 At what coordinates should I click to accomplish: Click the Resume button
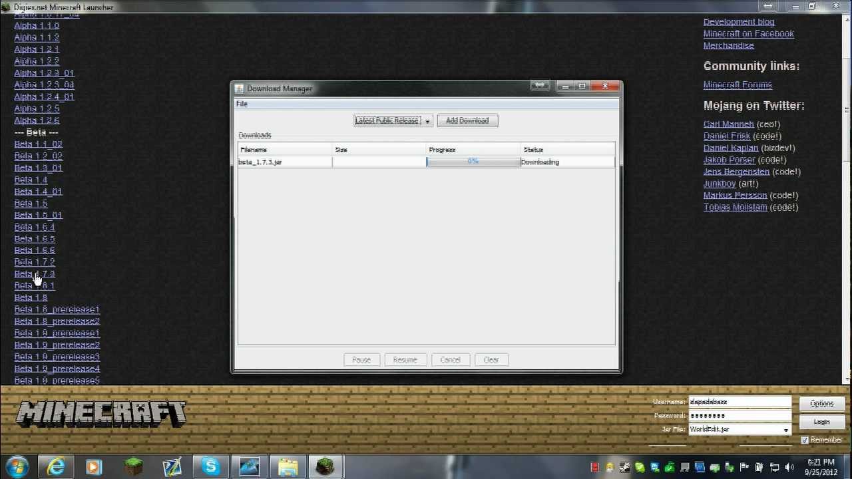point(405,359)
